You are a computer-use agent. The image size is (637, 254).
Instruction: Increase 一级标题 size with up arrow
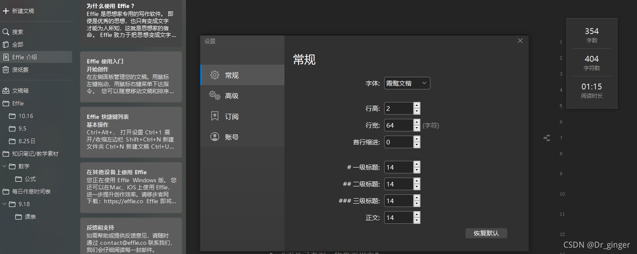(x=417, y=164)
